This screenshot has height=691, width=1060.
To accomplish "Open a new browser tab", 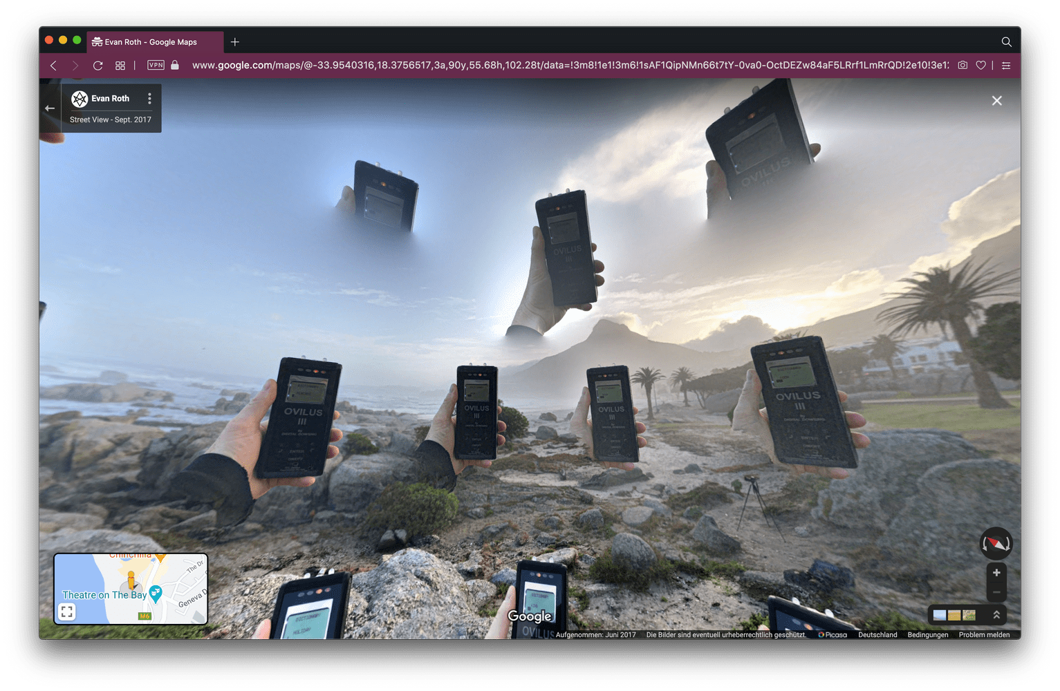I will point(235,42).
